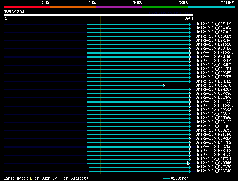Open hit UniRef100_Q9FLW9
Viewport: 238px width, 181px height.
(x=213, y=24)
